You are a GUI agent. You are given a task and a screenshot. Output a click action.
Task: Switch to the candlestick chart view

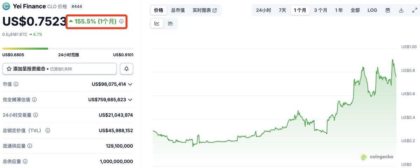pyautogui.click(x=170, y=23)
